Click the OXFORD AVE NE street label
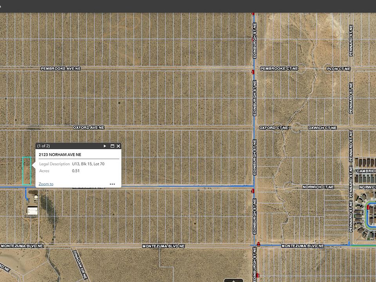The height and width of the screenshot is (282, 376). (89, 128)
